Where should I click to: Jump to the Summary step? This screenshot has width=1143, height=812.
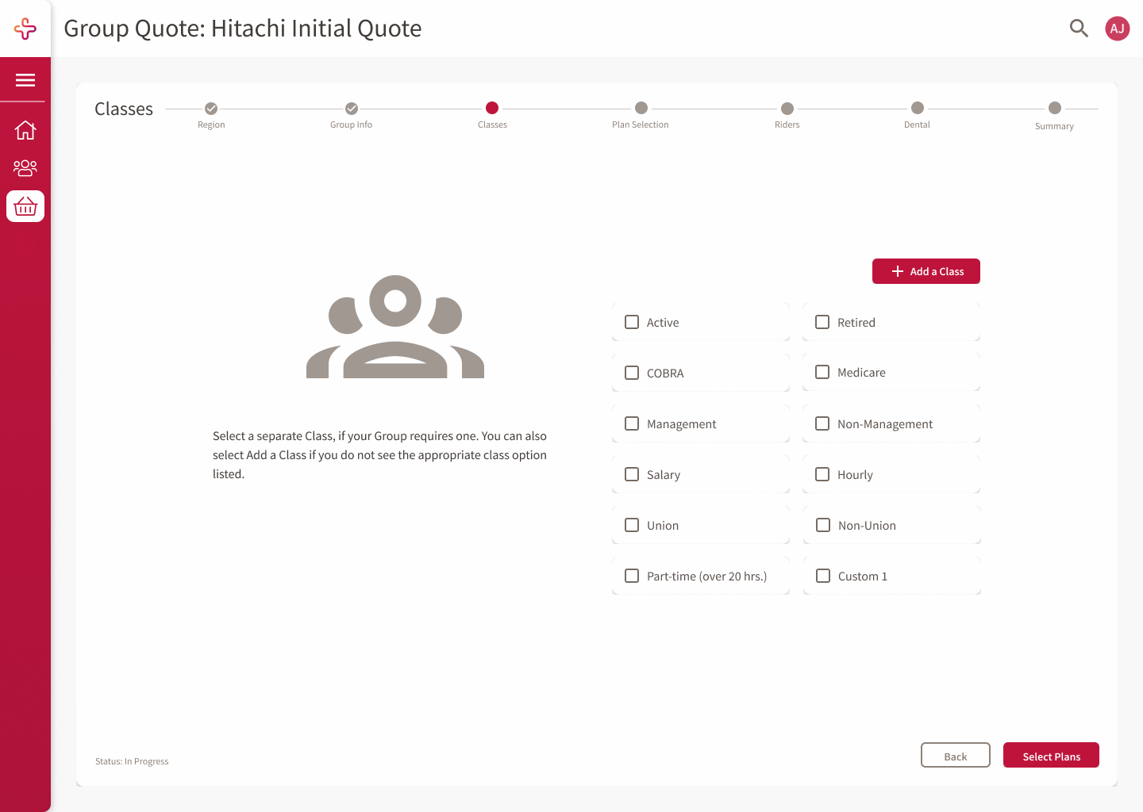click(1055, 108)
